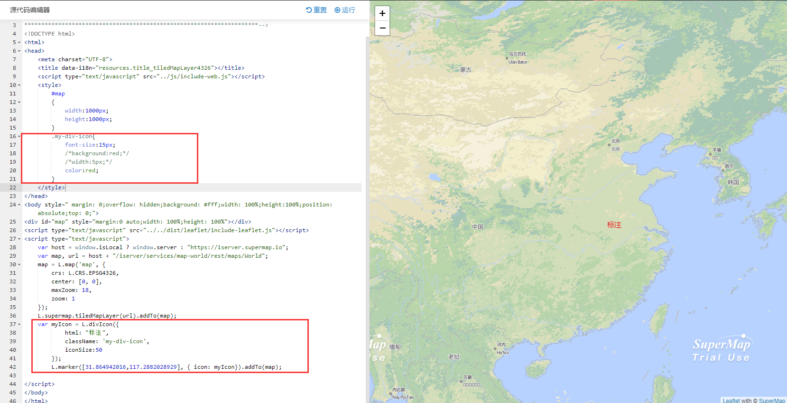Collapse the script fold on line 27

pyautogui.click(x=19, y=239)
